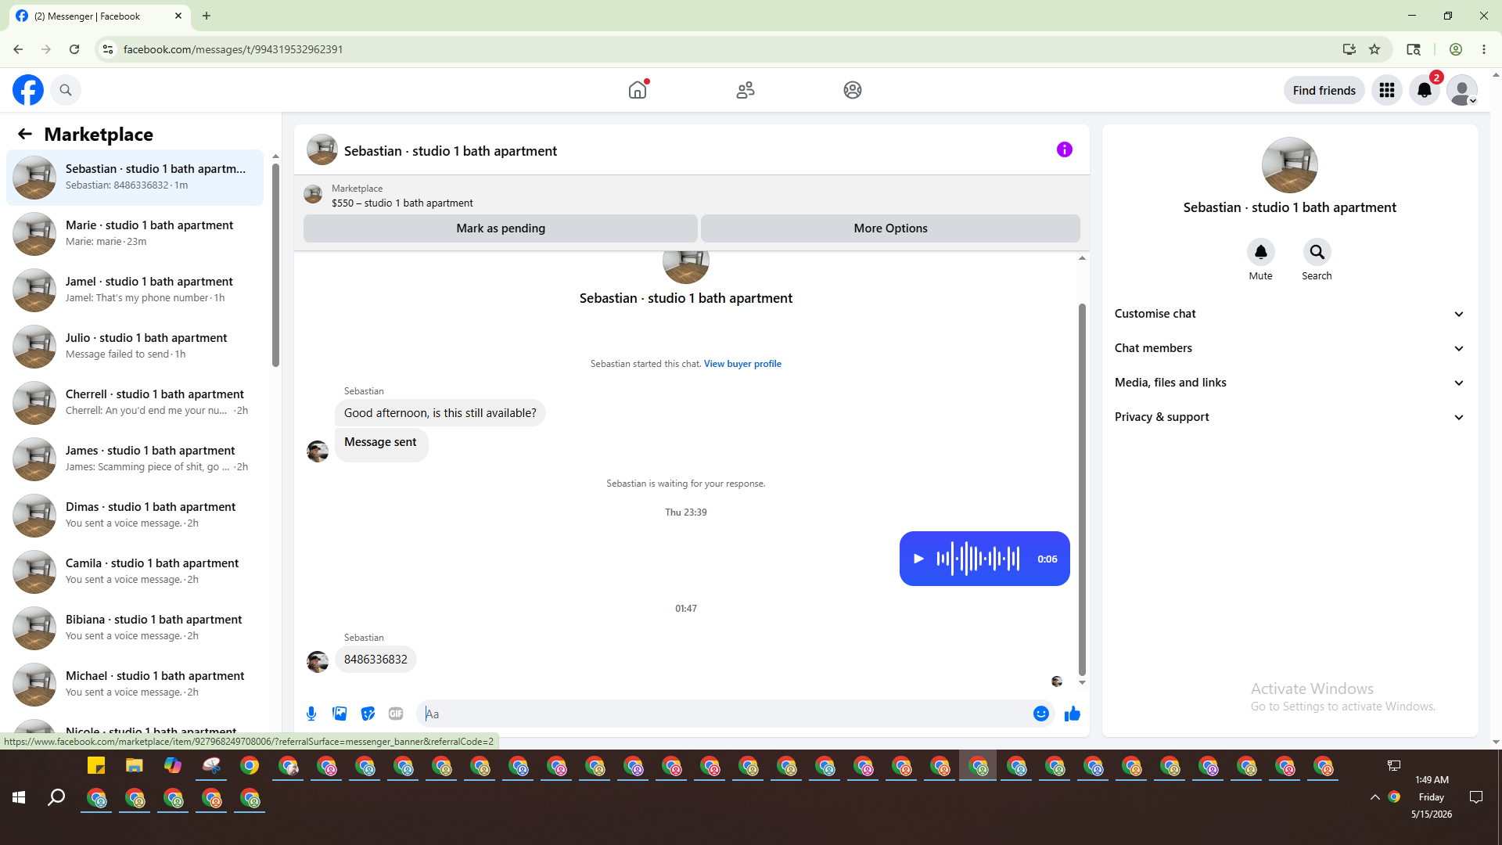1502x845 pixels.
Task: Open Windows Start menu
Action: click(19, 797)
